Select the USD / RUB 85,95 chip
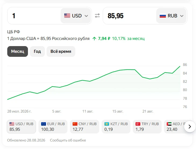Image resolution: width=196 pixels, height=149 pixels. tap(22, 126)
